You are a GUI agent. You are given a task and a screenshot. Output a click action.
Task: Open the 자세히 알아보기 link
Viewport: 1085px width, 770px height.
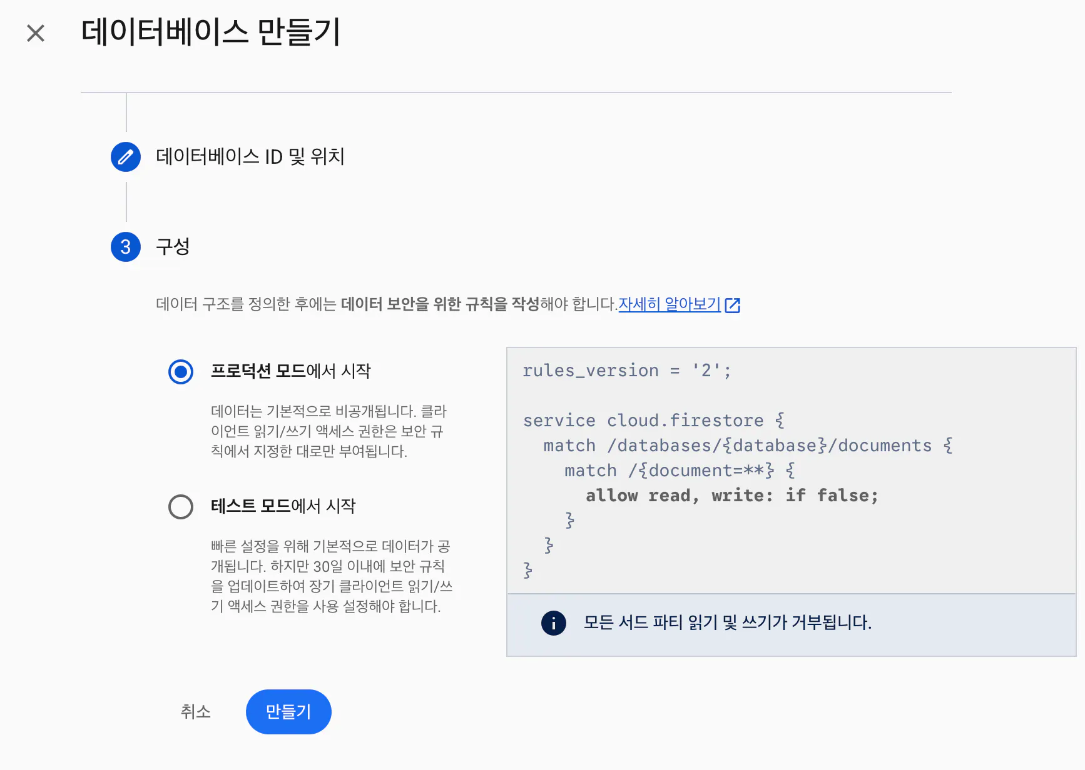(669, 304)
